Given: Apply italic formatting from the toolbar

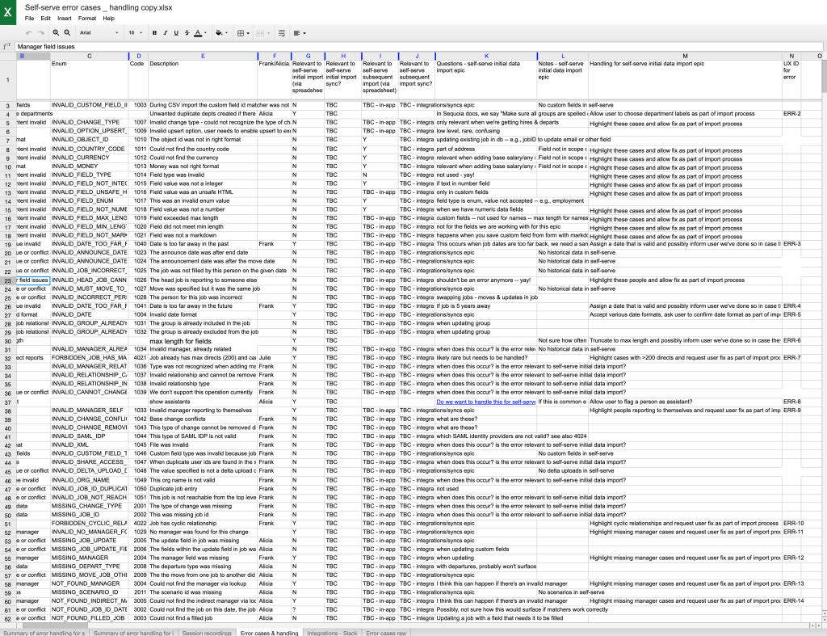Looking at the screenshot, I should 165,33.
